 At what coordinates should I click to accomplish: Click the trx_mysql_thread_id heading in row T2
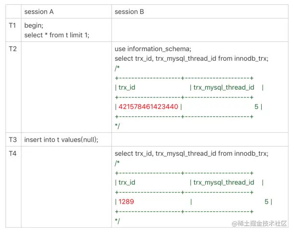(x=224, y=87)
